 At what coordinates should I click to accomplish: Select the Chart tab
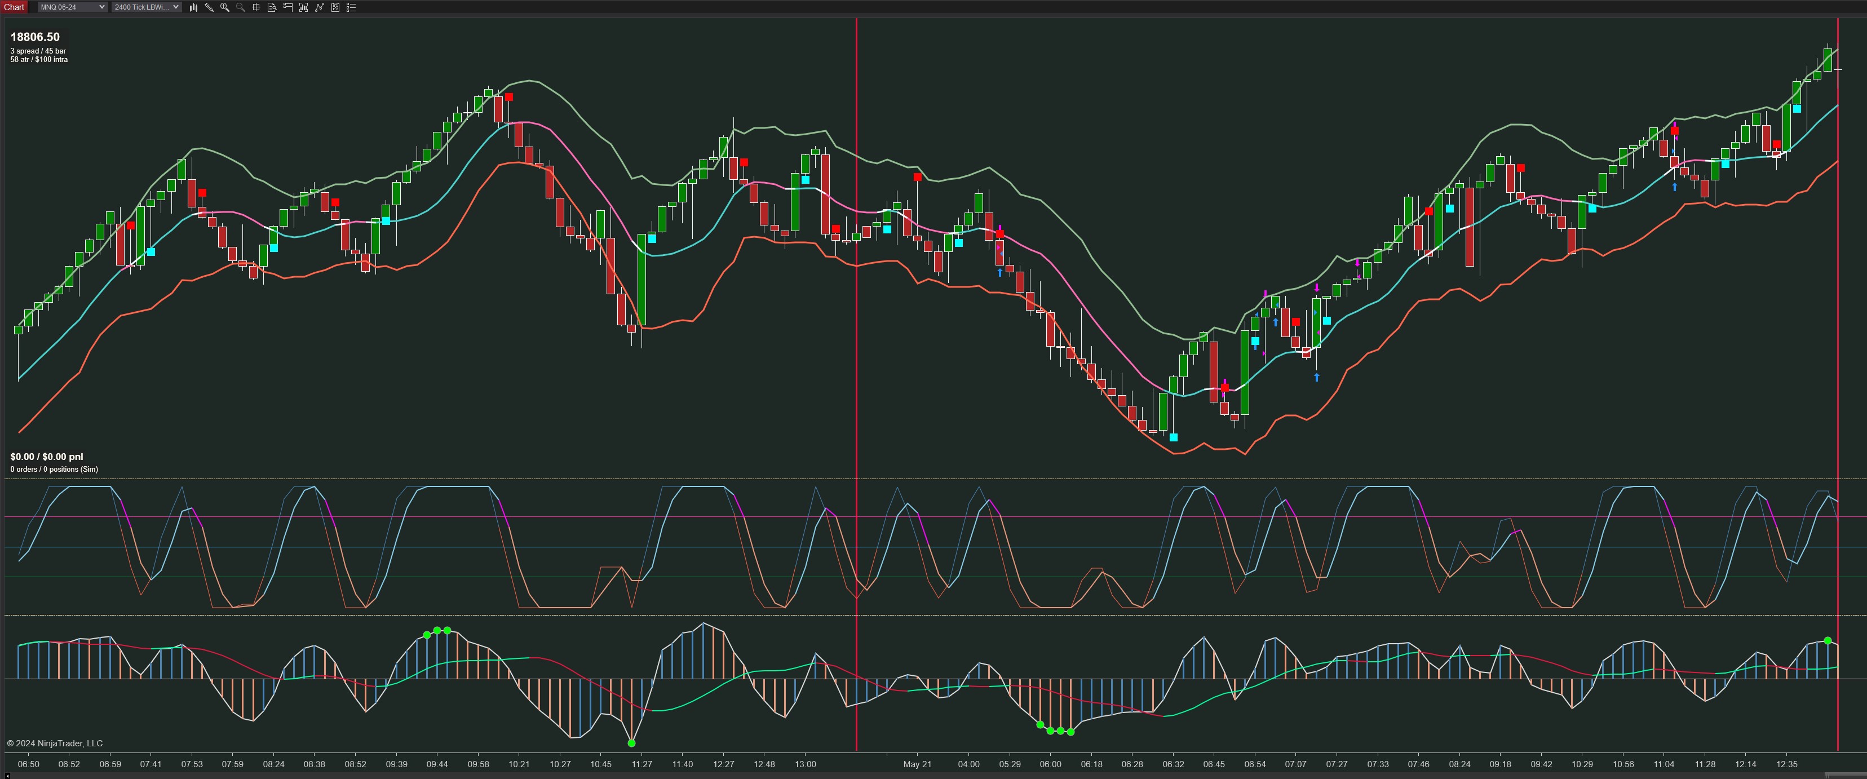pyautogui.click(x=14, y=7)
